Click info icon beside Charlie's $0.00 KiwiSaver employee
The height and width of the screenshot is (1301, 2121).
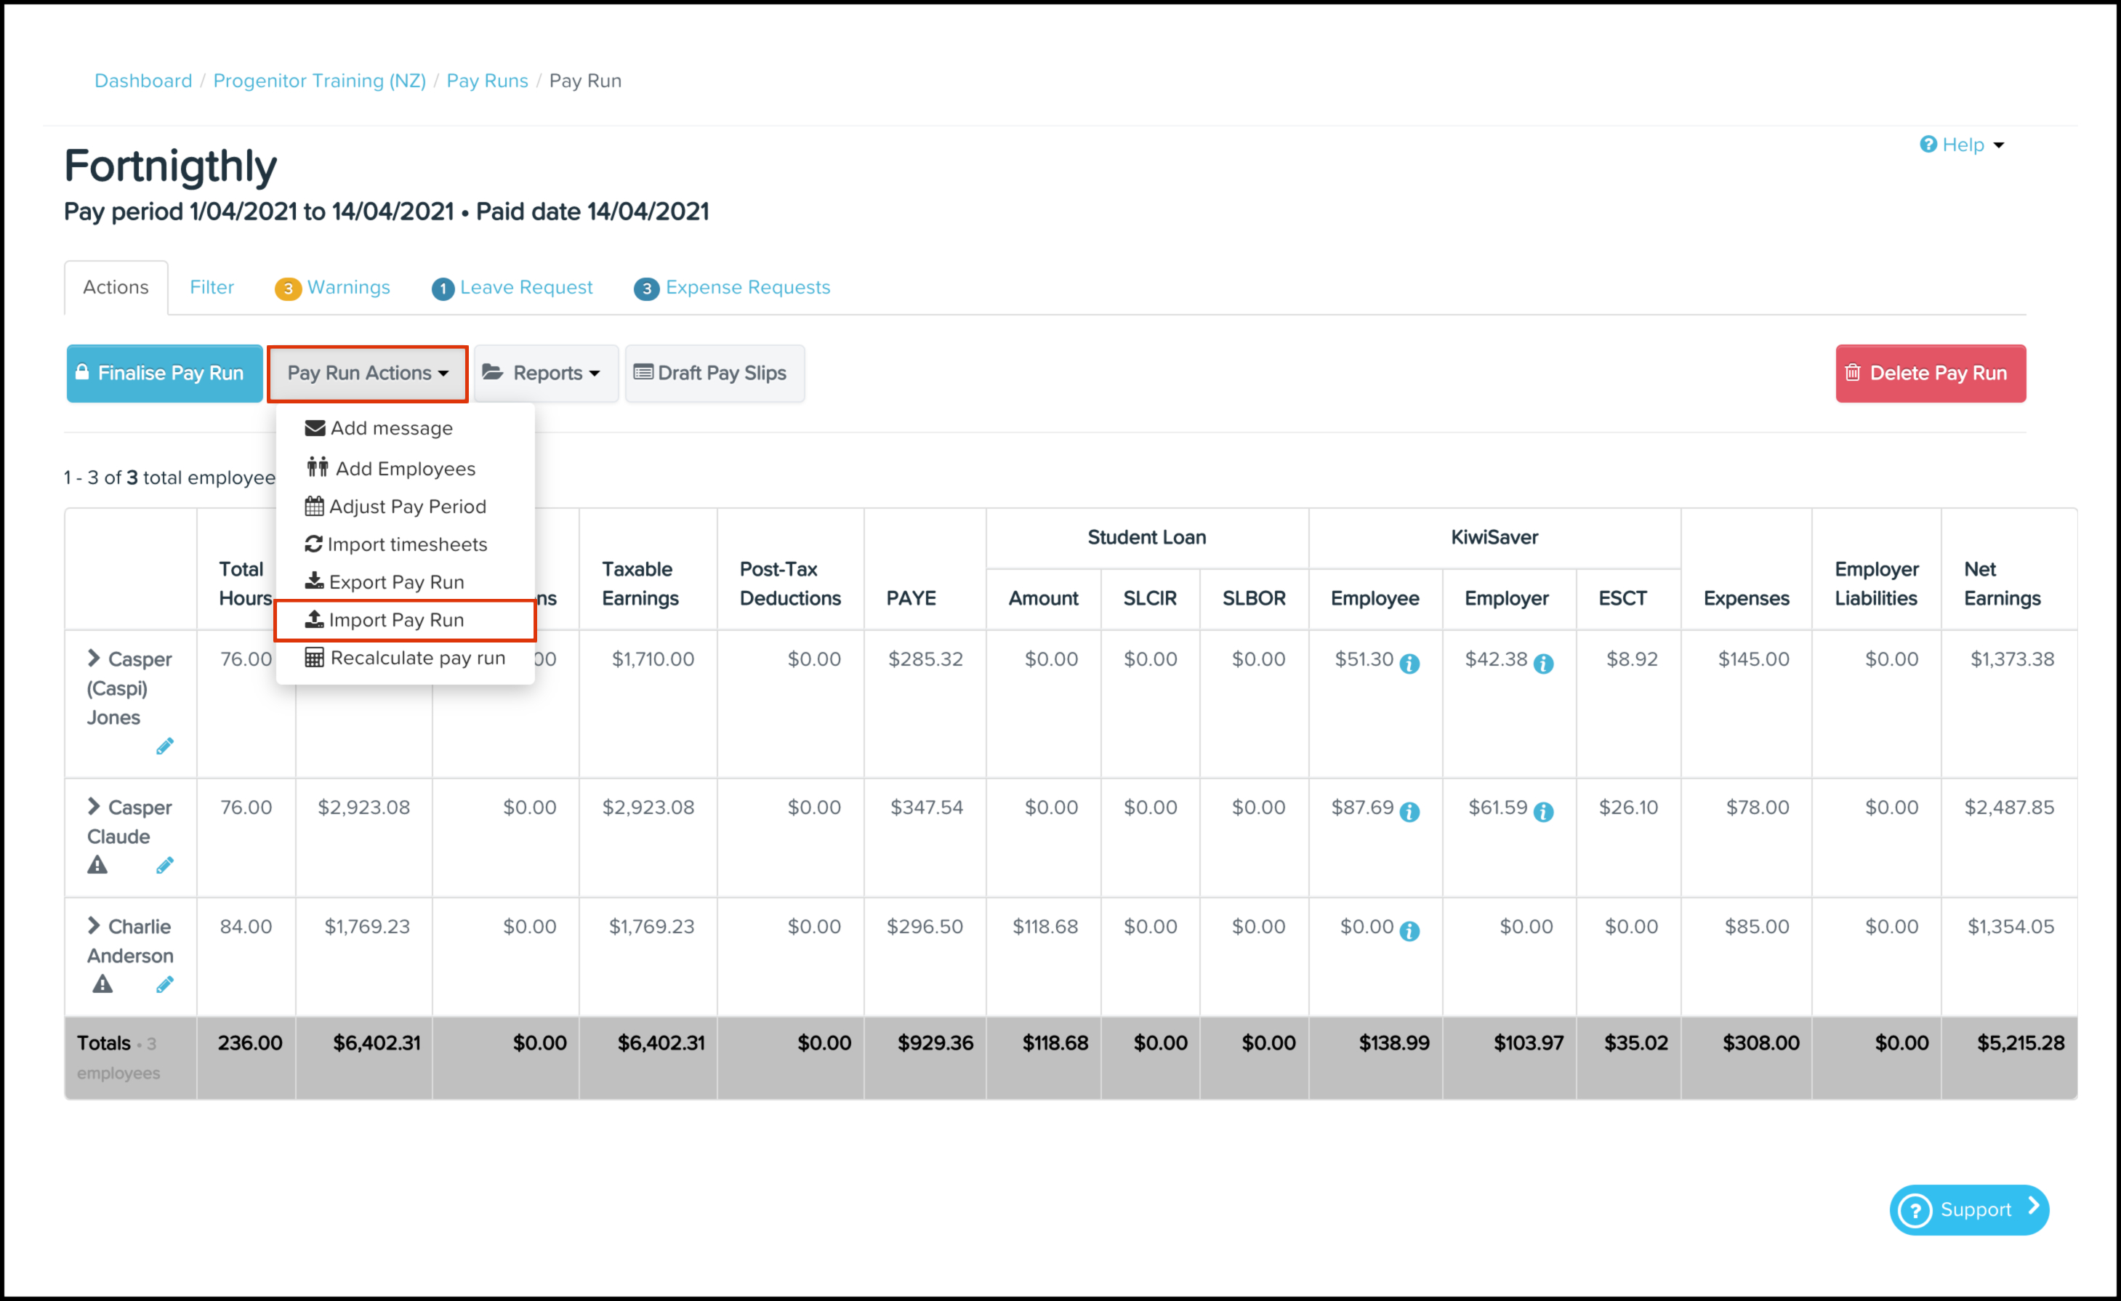point(1409,931)
